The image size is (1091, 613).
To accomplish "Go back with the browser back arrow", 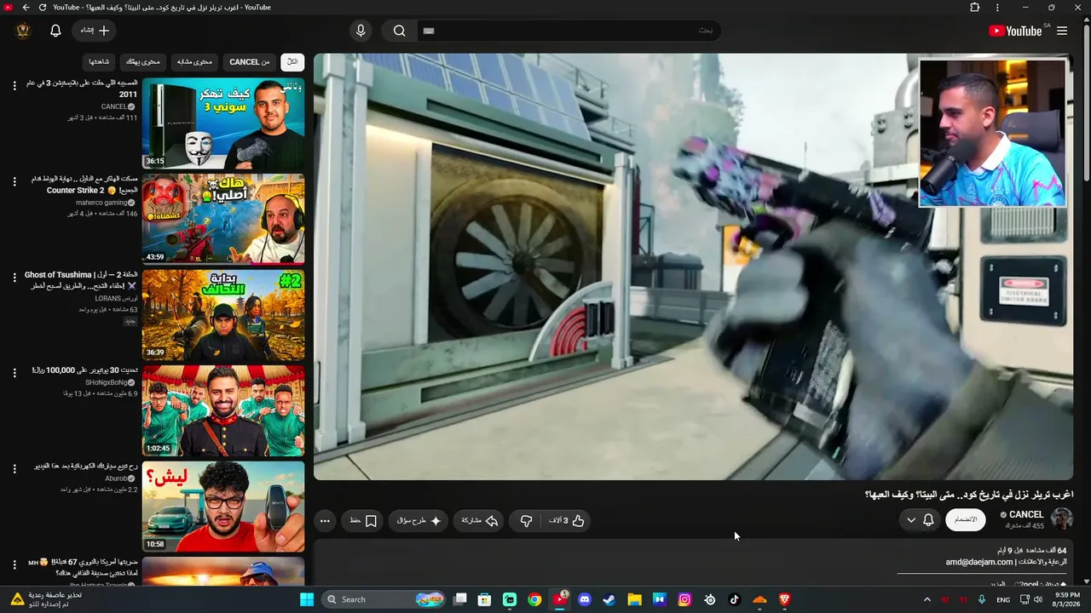I will coord(26,8).
